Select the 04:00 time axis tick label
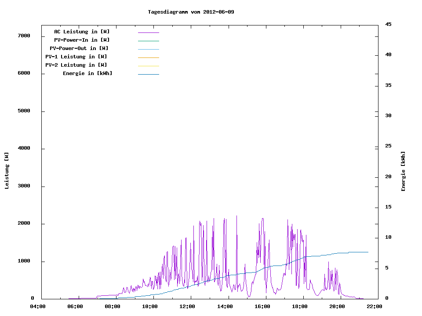422x316 pixels. click(38, 306)
